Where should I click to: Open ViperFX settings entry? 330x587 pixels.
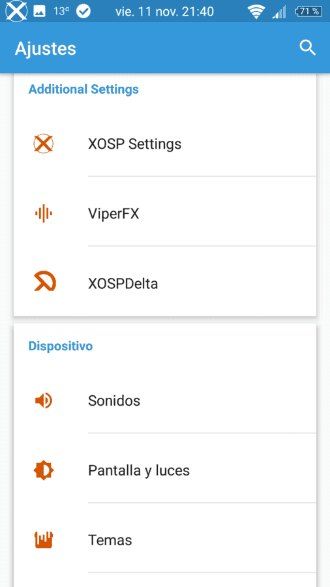[x=165, y=214]
